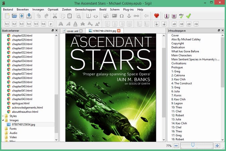Image resolution: width=226 pixels, height=151 pixels.
Task: Apply heading 1 with h1 button
Action: click(7, 24)
